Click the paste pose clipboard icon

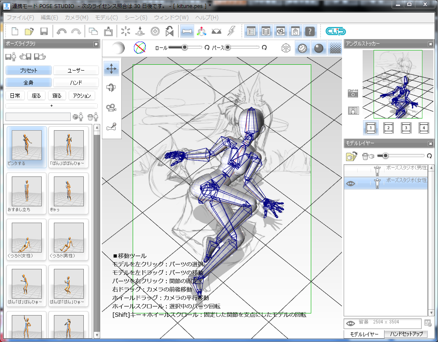click(x=108, y=31)
